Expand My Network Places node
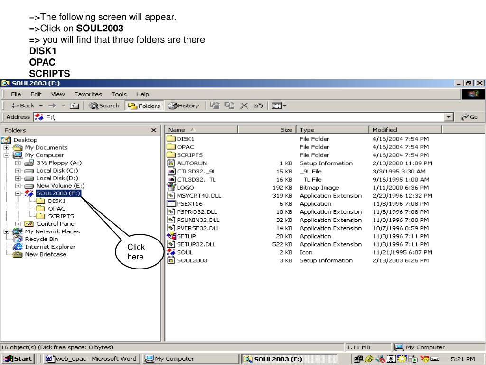486x365 pixels. point(6,231)
